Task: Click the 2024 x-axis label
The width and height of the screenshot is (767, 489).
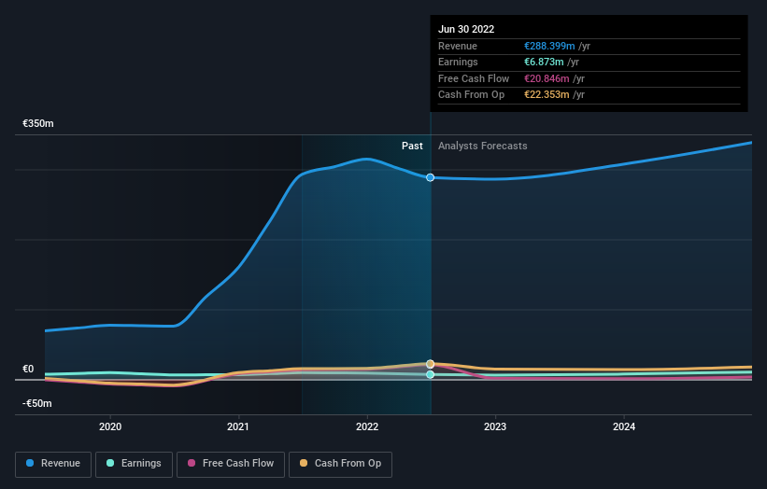Action: [624, 427]
